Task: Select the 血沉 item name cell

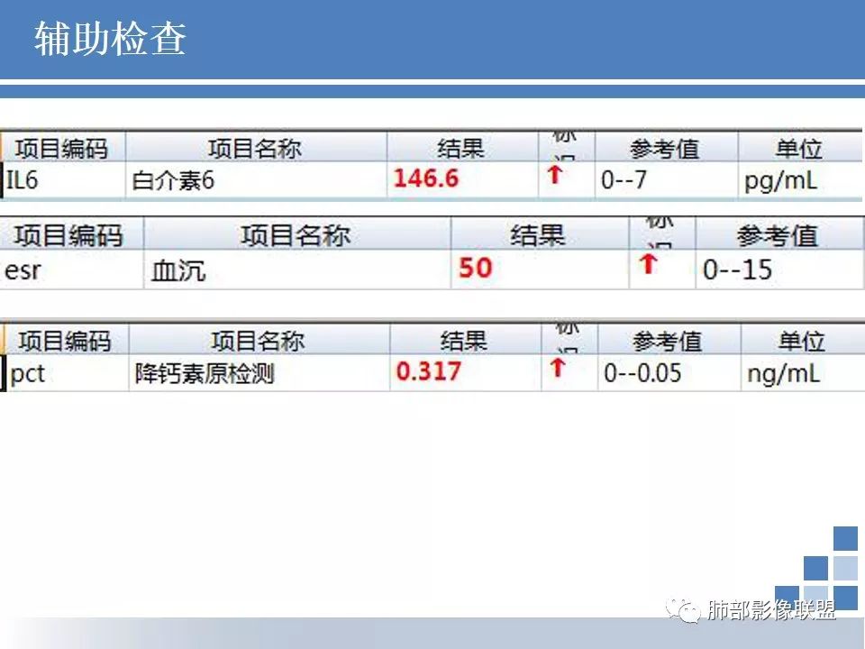Action: tap(297, 270)
